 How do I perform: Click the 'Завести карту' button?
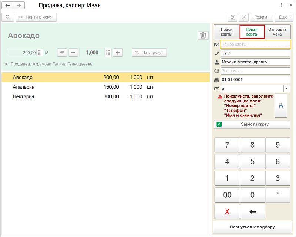[x=252, y=124]
